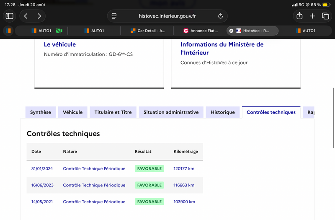
Task: Open the Historique tab
Action: click(x=223, y=112)
